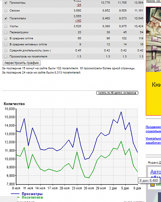Uncheck the Просмотры checkbox
The width and height of the screenshot is (161, 202).
pos(6,3)
